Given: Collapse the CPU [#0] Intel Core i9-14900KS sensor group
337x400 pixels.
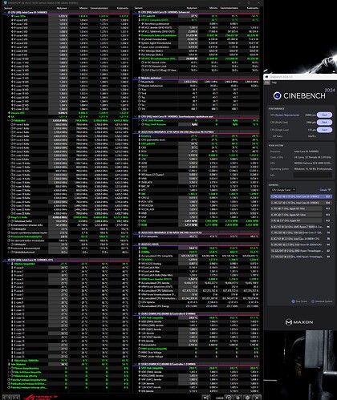Looking at the screenshot, I should click(x=5, y=12).
